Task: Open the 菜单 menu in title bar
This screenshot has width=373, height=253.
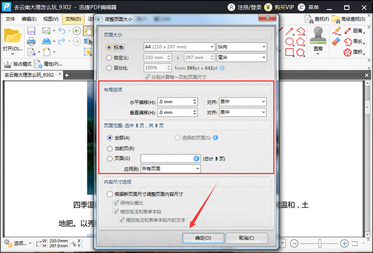Action: coord(309,7)
